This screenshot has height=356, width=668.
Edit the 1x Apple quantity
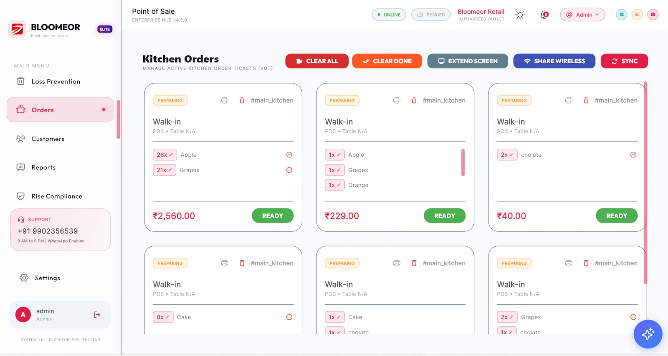[x=335, y=155]
